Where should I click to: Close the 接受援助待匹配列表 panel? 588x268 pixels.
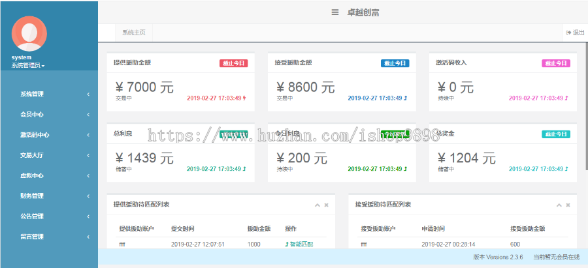[568, 205]
